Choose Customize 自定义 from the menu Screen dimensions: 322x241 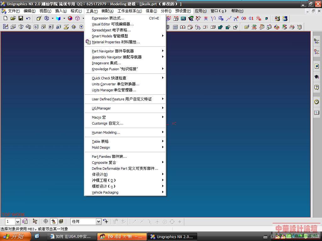125,123
